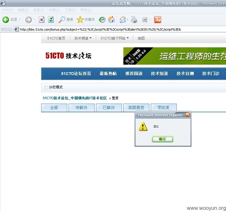
Task: Select the 高额悬赏 tab
Action: (x=136, y=108)
